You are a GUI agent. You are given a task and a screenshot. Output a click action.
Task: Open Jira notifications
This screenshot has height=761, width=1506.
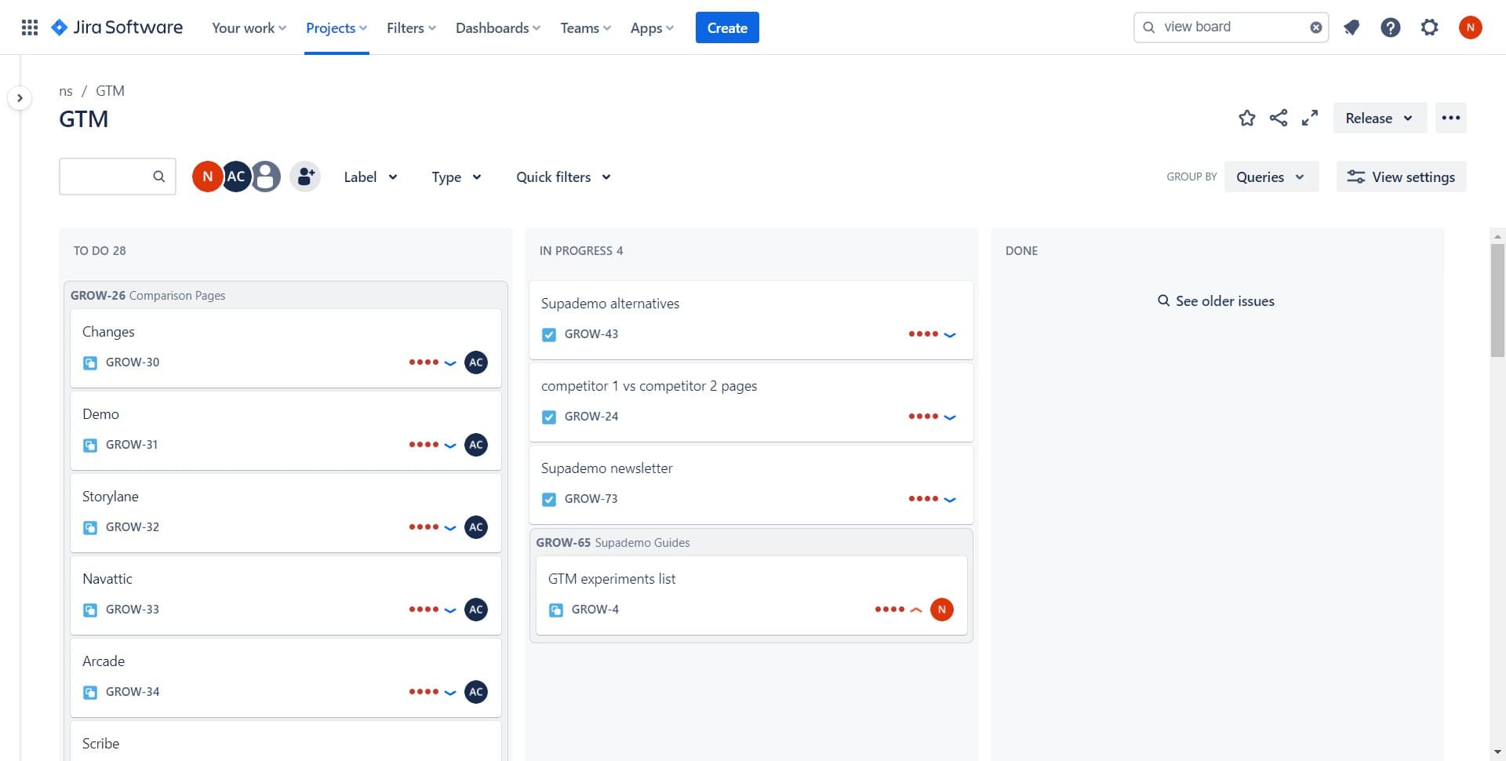pos(1351,27)
